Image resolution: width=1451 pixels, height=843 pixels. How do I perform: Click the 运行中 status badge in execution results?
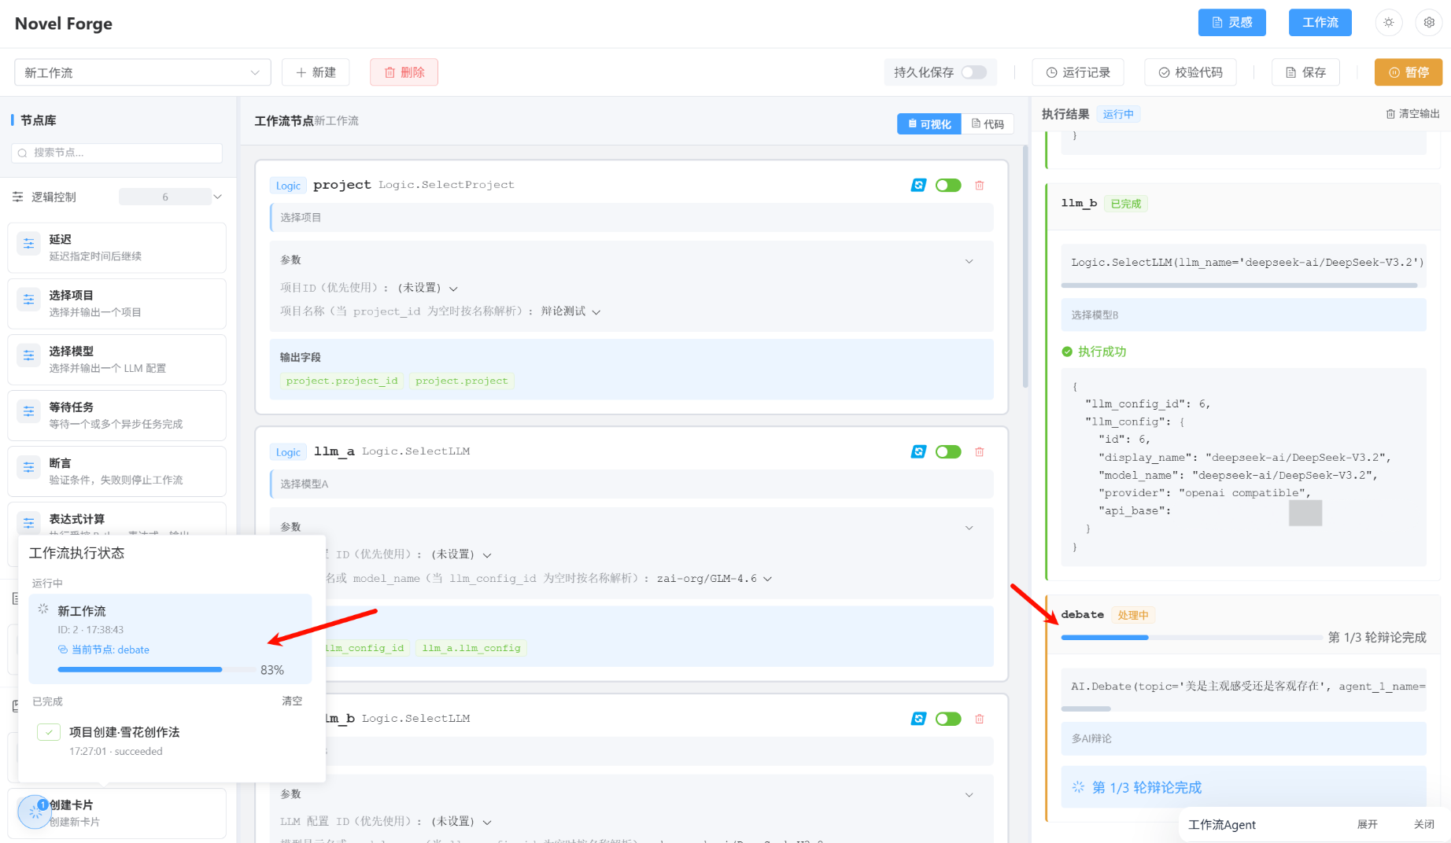coord(1118,114)
